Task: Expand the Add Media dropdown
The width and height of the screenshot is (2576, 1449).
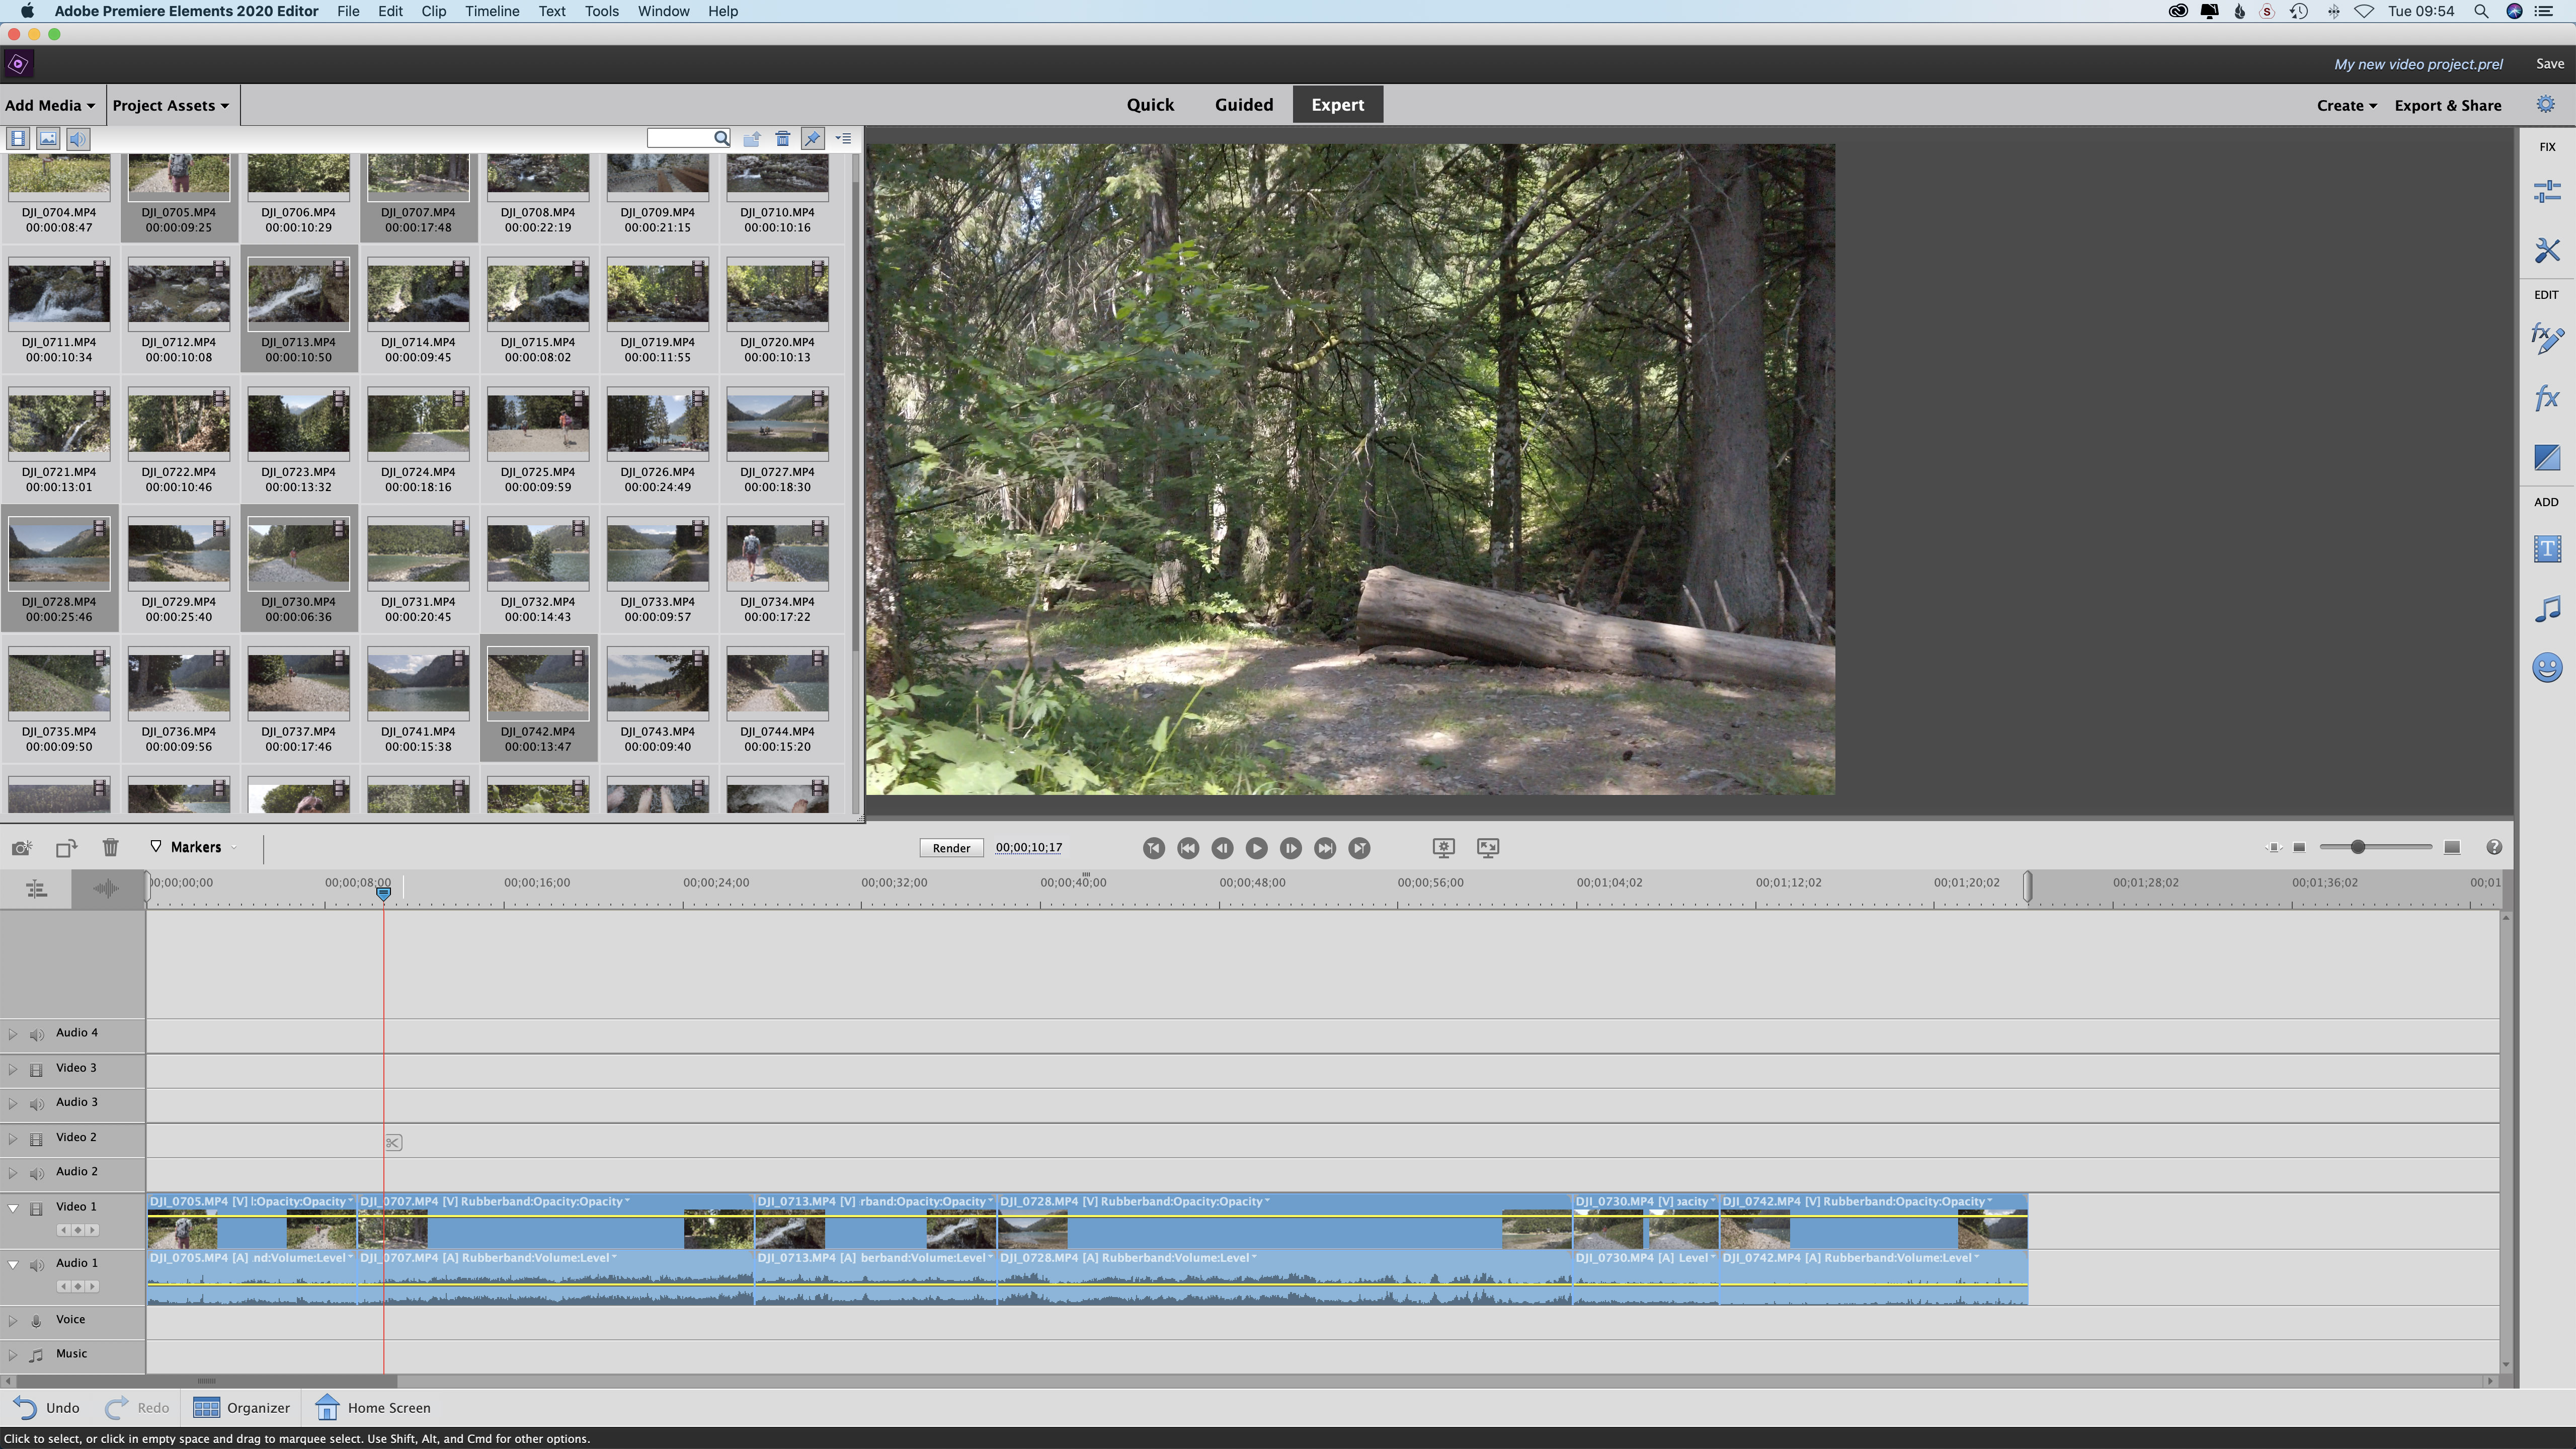Action: [49, 104]
